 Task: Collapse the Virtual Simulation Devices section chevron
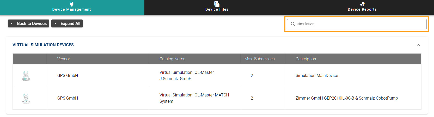pyautogui.click(x=418, y=45)
